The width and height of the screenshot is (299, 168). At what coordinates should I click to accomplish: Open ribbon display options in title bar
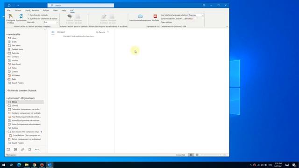coord(204,5)
